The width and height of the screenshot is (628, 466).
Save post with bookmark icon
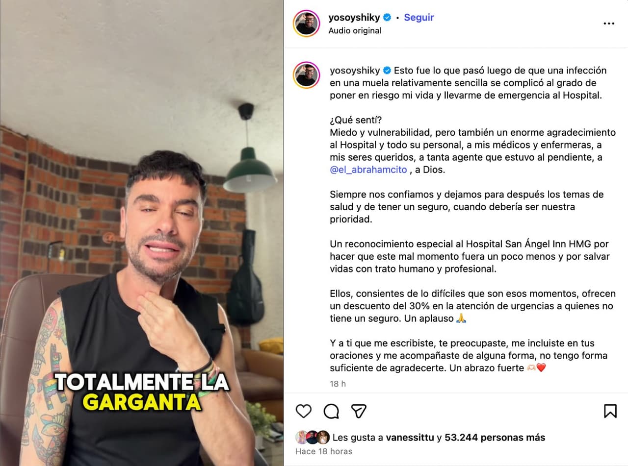coord(610,411)
